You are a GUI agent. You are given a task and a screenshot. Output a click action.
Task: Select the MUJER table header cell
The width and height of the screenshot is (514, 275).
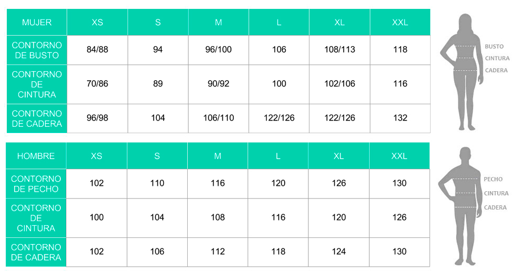pos(37,23)
